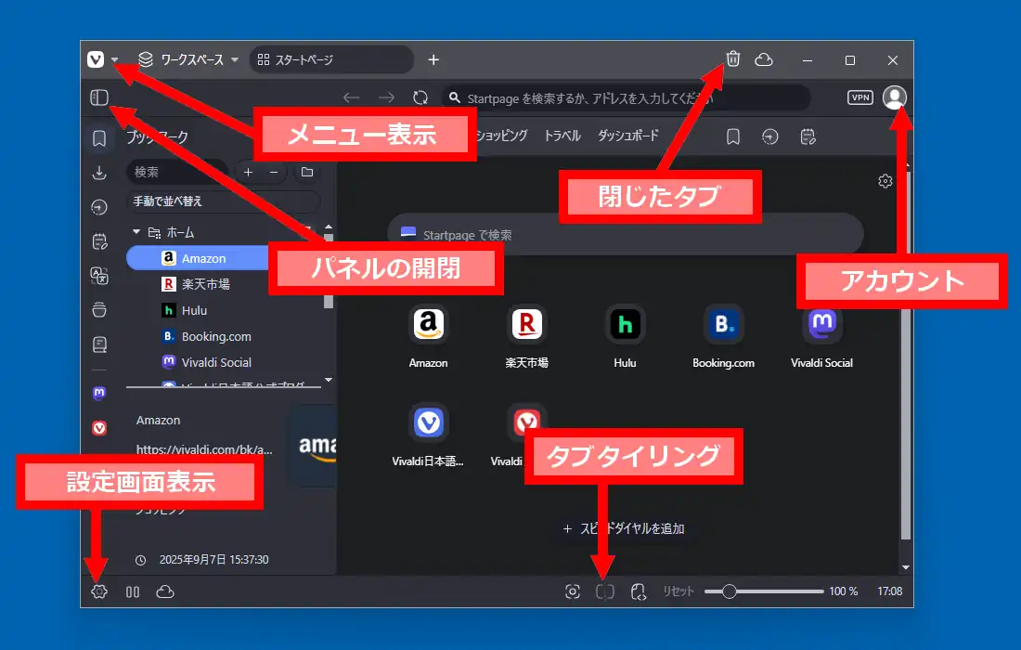Remove selected bookmark with minus button
The image size is (1021, 650).
(x=274, y=172)
